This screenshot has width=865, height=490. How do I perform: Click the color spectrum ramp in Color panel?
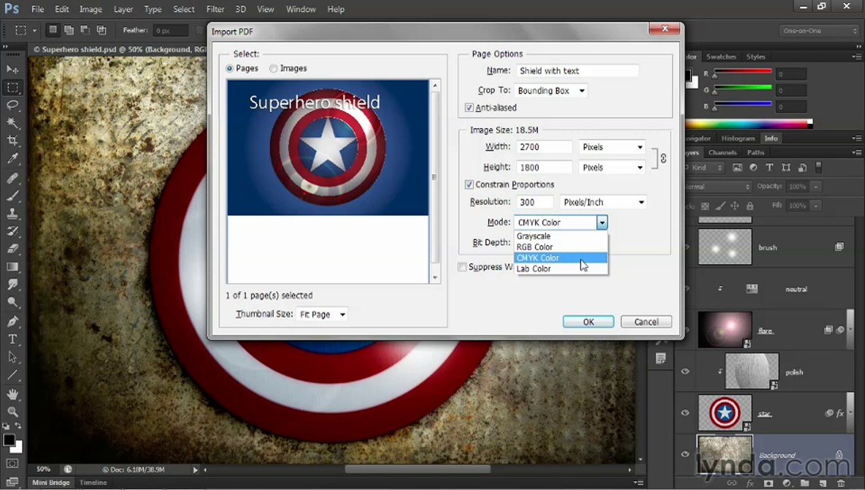pyautogui.click(x=747, y=124)
